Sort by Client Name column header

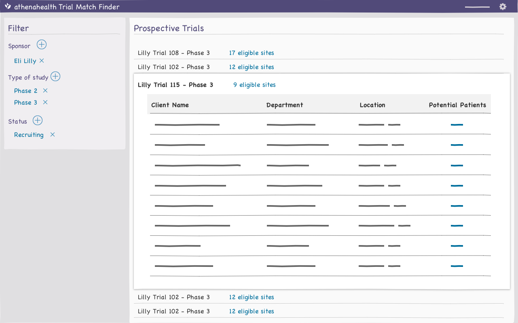(x=170, y=105)
